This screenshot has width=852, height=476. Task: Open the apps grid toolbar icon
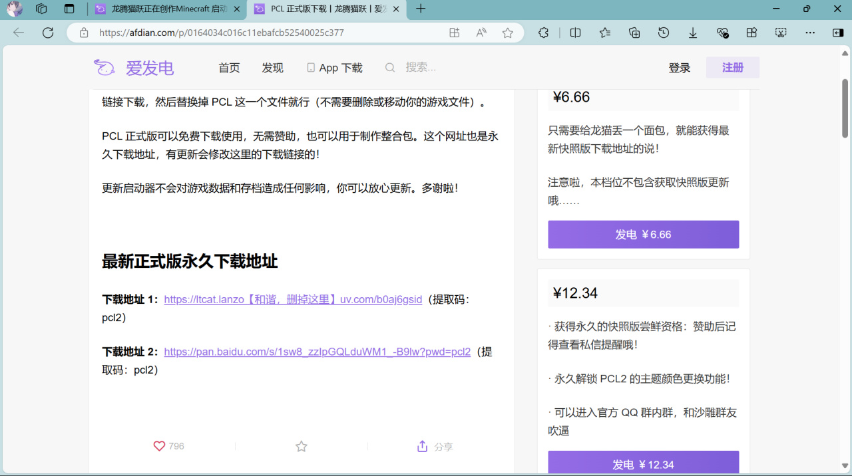point(751,33)
